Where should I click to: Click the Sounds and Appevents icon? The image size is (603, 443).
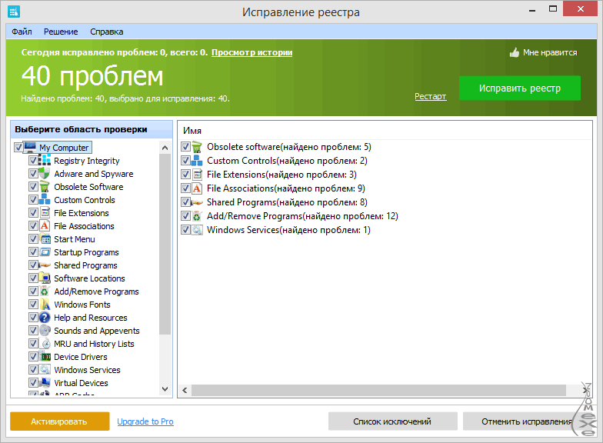point(45,331)
